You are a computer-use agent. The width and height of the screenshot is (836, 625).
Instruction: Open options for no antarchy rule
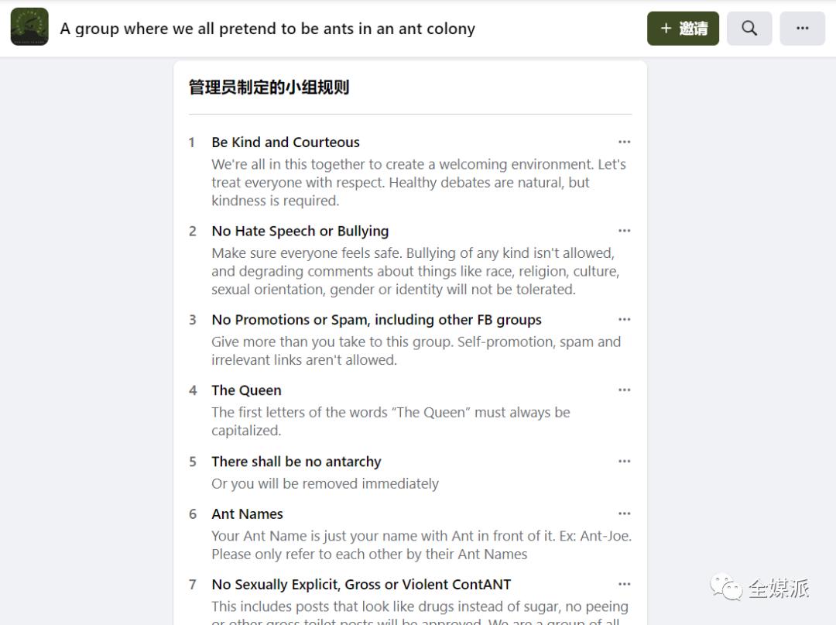tap(624, 462)
